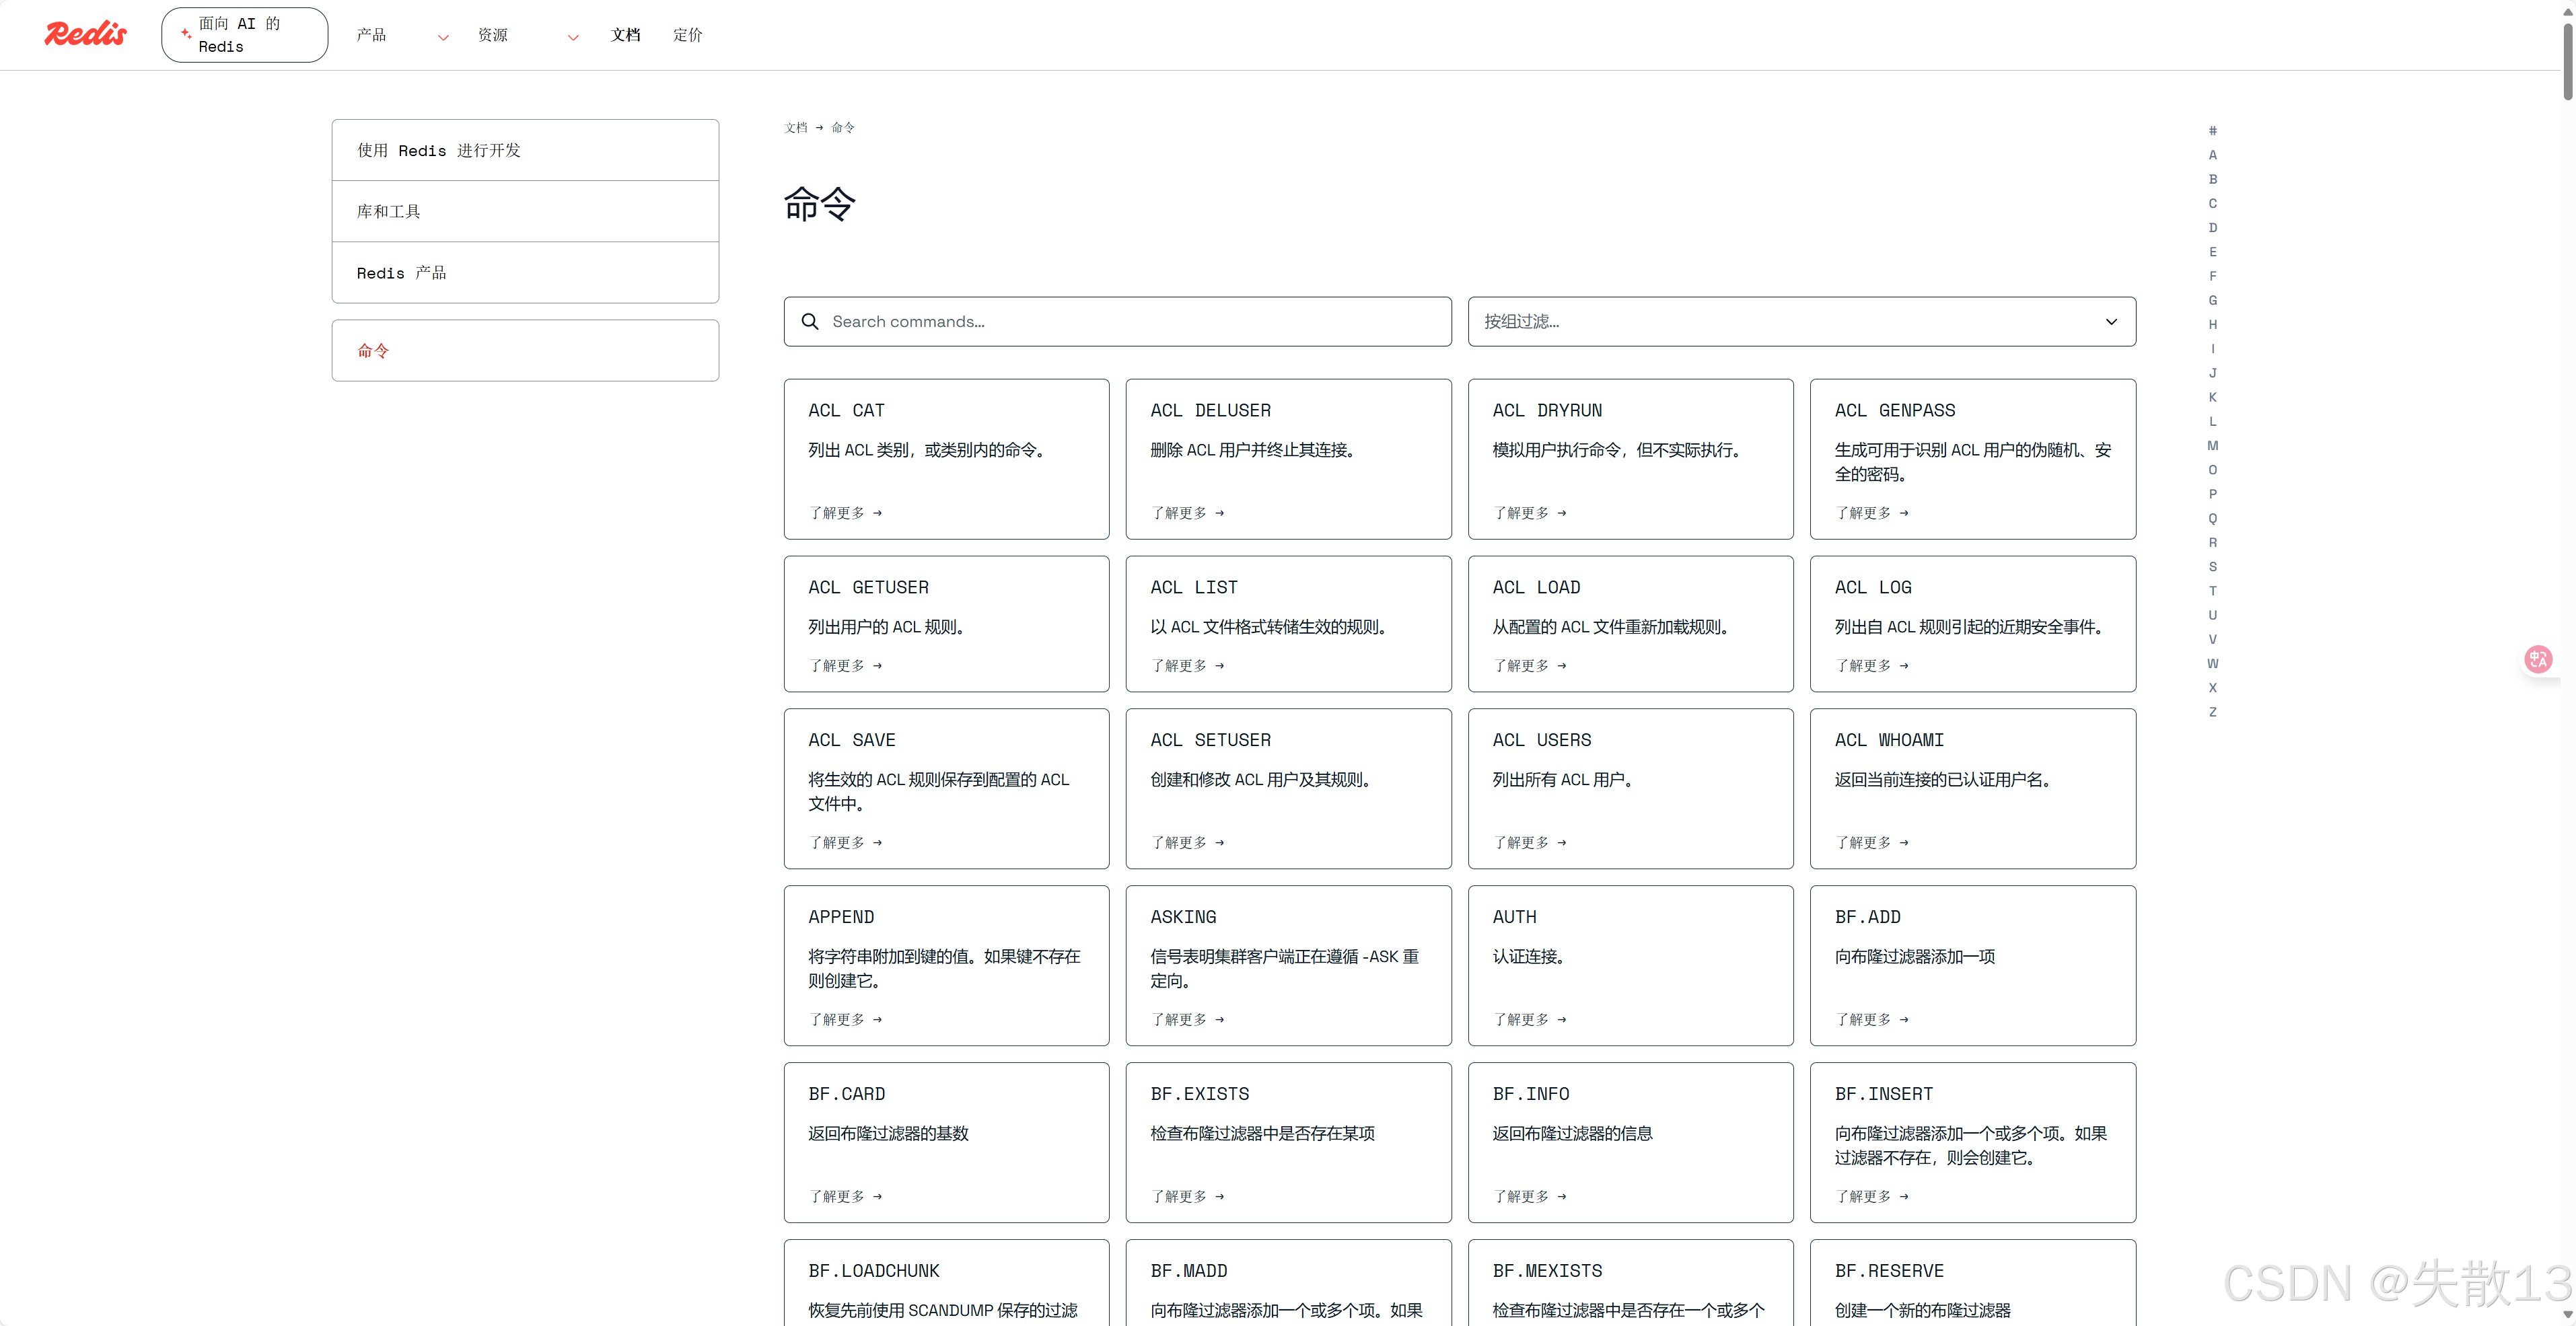Open the BF.MEXISTS command title

1547,1271
